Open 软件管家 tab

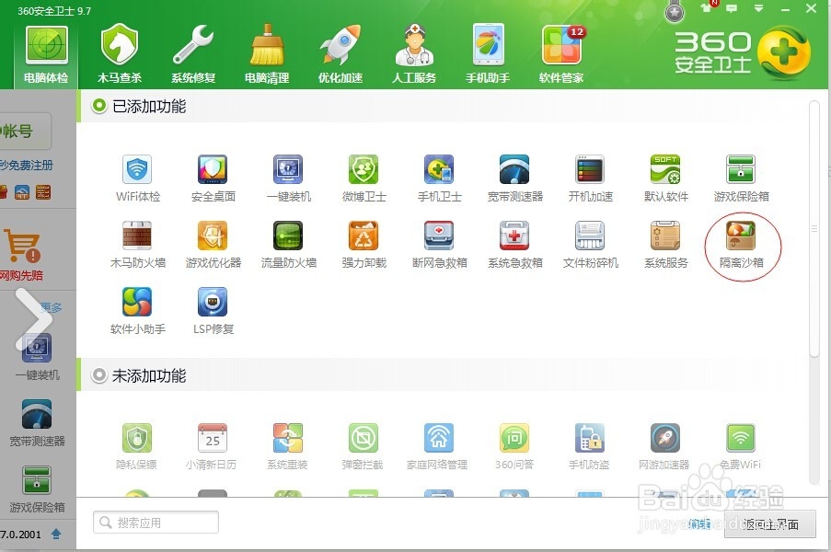tap(561, 54)
